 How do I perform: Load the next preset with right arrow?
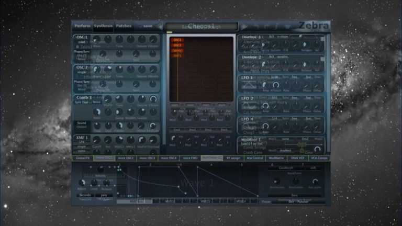tap(244, 26)
